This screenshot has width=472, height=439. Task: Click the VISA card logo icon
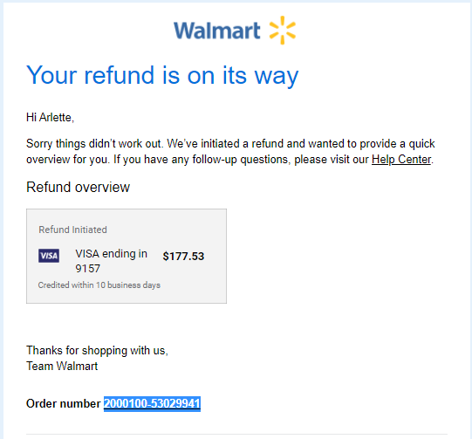49,256
